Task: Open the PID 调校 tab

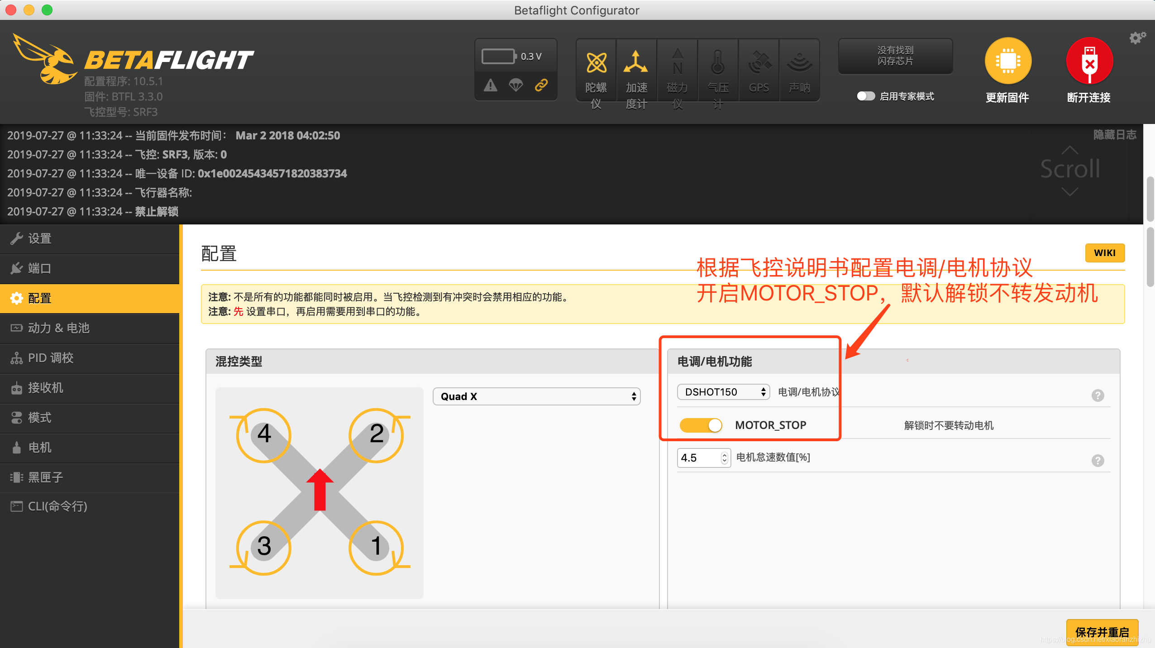Action: coord(90,358)
